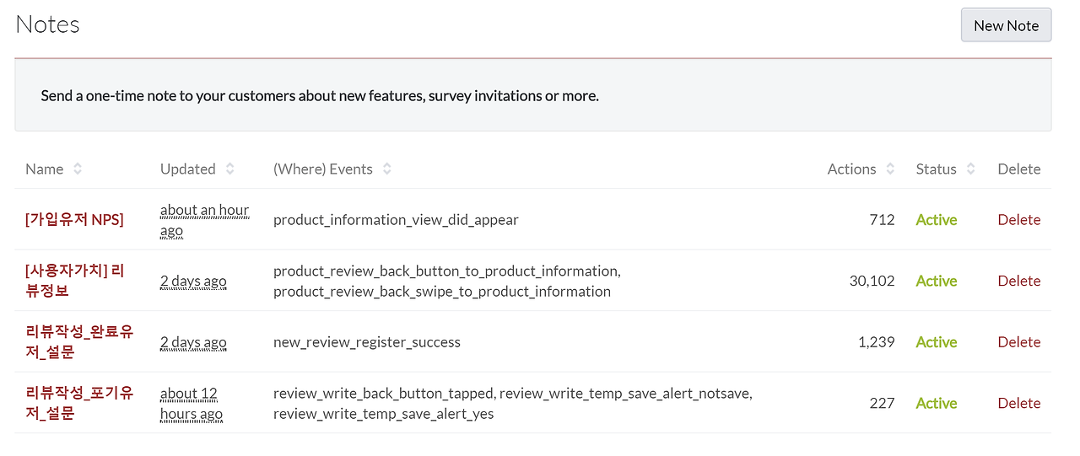Sort by (Where) Events arrows icon
This screenshot has width=1080, height=456.
tap(387, 169)
